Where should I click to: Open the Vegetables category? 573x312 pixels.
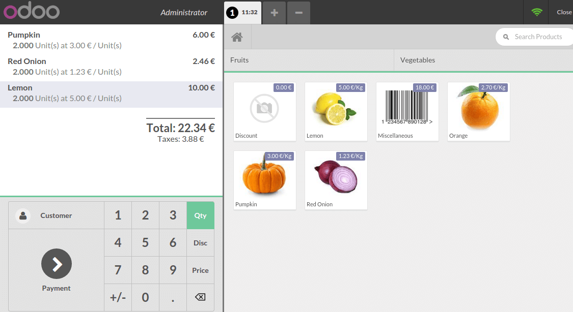click(x=483, y=60)
